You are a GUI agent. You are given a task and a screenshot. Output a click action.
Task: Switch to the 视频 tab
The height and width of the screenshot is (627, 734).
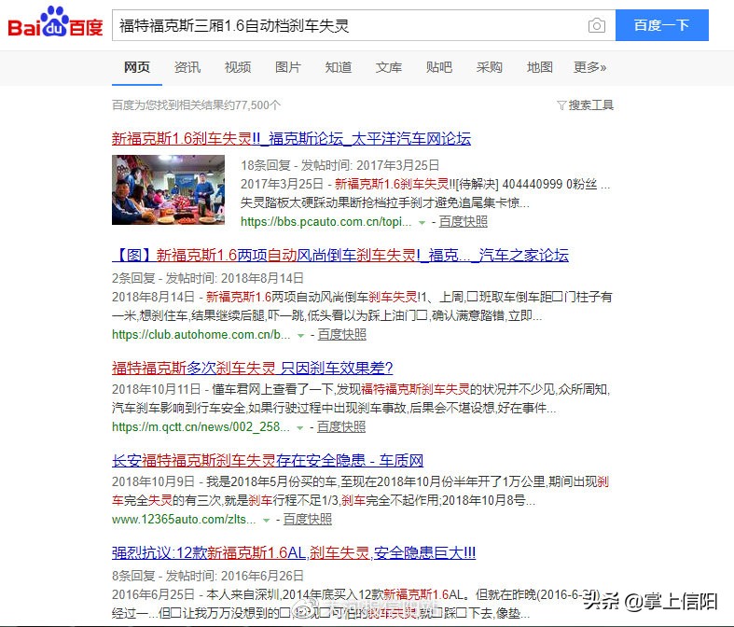[238, 67]
